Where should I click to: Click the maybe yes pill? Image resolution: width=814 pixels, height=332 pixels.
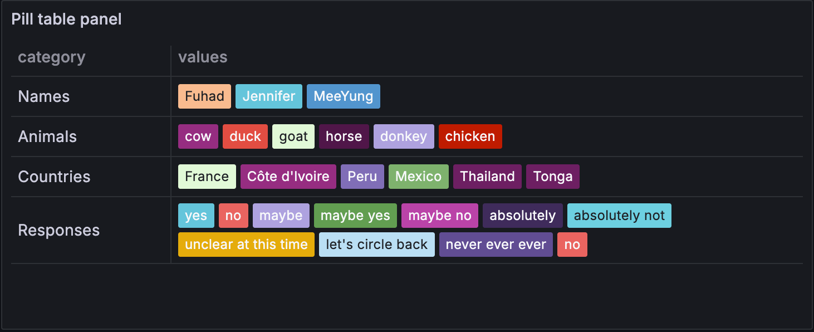click(355, 216)
